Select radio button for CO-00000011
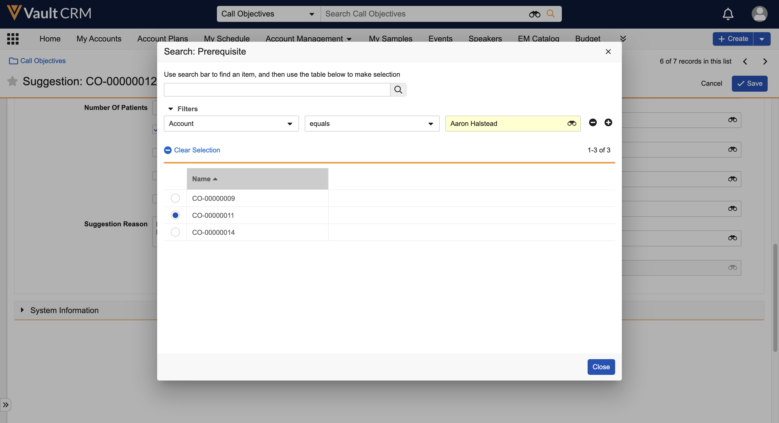 (175, 215)
